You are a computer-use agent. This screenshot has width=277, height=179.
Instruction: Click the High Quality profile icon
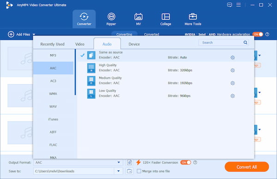pos(91,68)
